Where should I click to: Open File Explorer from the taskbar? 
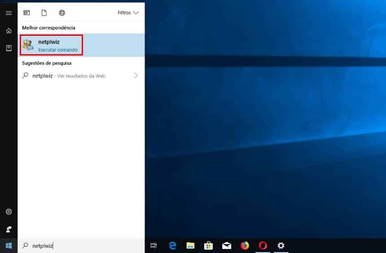[190, 245]
